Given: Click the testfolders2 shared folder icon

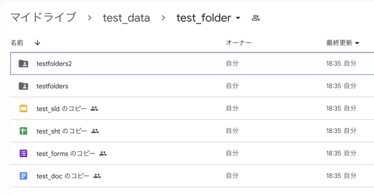Looking at the screenshot, I should (23, 64).
